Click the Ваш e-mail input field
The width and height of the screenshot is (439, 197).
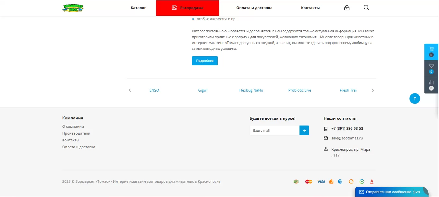click(274, 130)
